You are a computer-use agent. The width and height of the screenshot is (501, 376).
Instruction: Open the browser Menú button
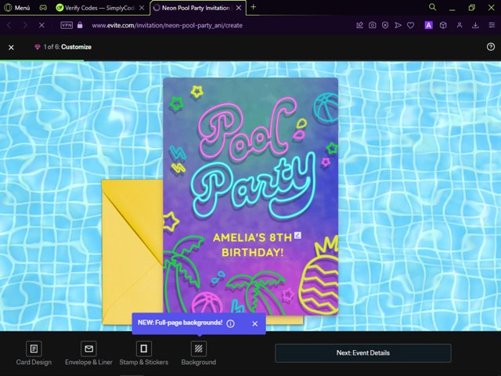tap(18, 7)
